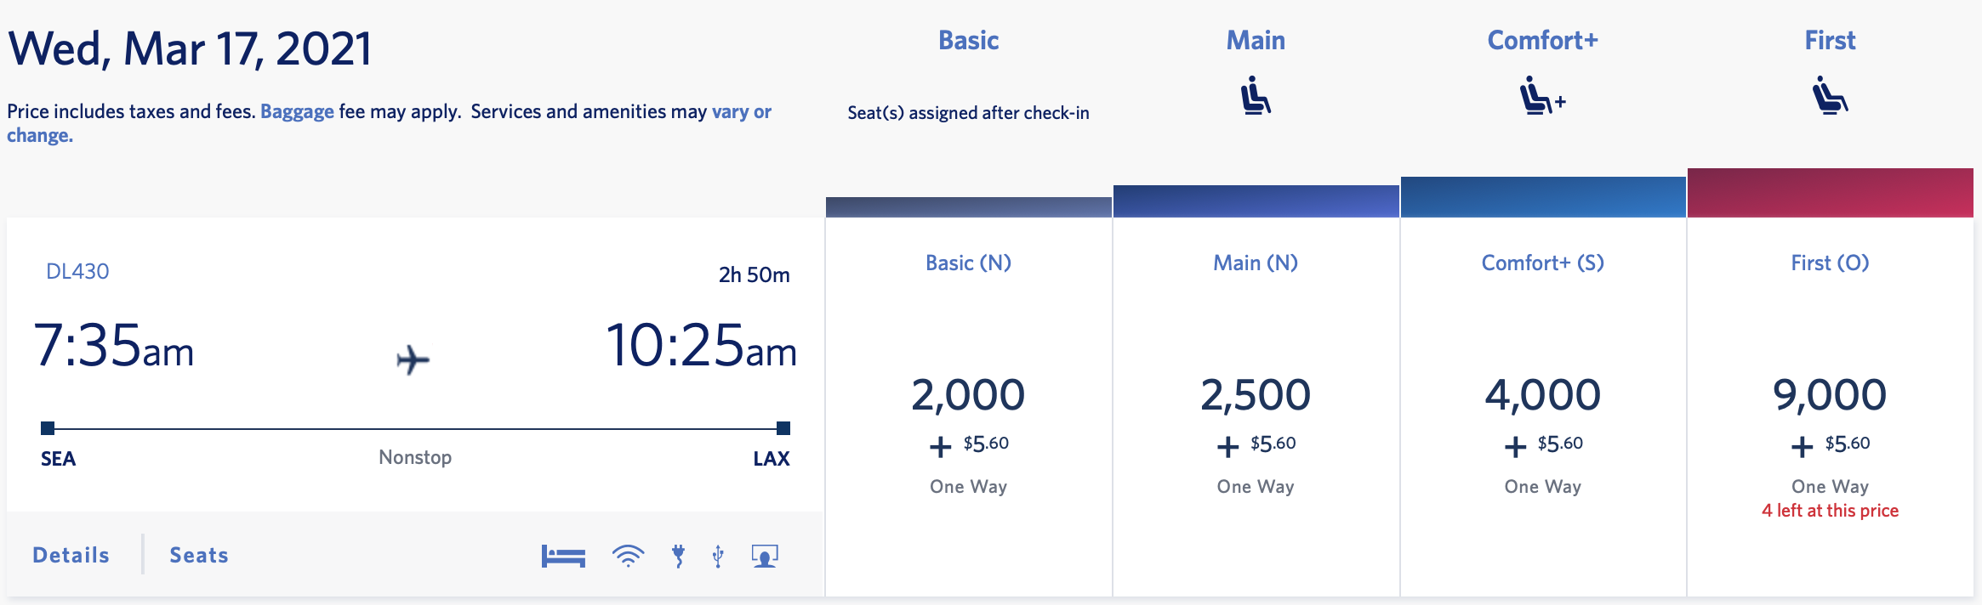
Task: Click the Basic column header
Action: [x=969, y=40]
